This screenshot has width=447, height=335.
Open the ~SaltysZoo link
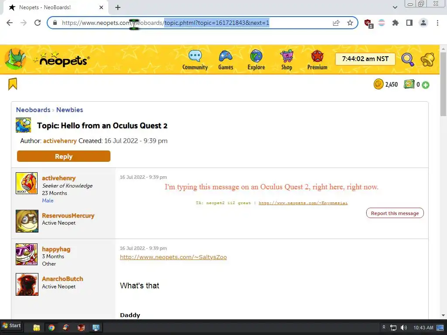(173, 257)
